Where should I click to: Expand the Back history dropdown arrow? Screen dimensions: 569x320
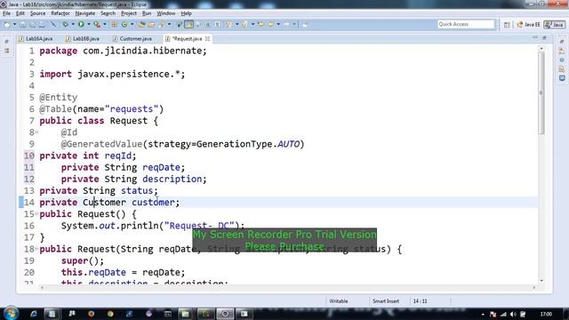pos(278,24)
